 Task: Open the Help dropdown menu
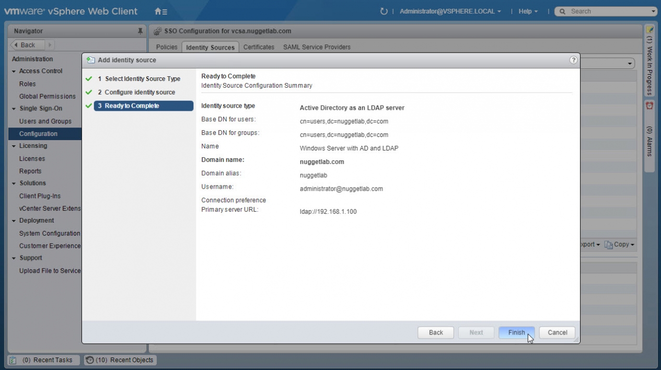tap(528, 11)
